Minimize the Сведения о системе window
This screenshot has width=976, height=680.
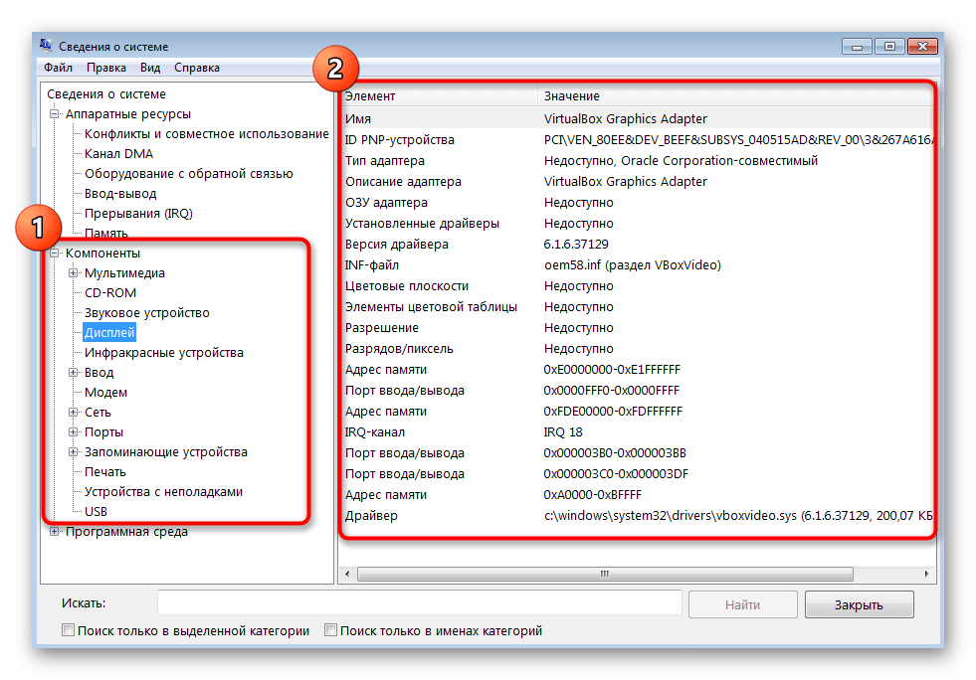[858, 47]
